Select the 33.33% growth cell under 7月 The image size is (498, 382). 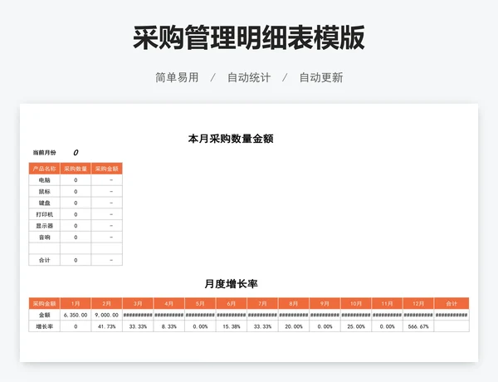262,326
